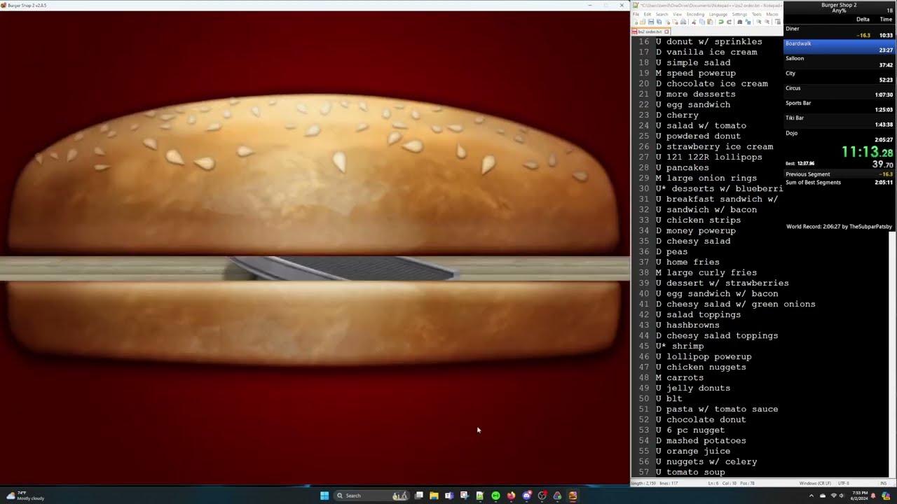Click the Zoom In icon in Notepad++
897x504 pixels.
point(759,22)
